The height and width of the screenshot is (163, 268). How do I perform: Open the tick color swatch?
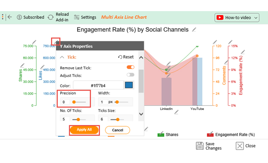click(129, 85)
